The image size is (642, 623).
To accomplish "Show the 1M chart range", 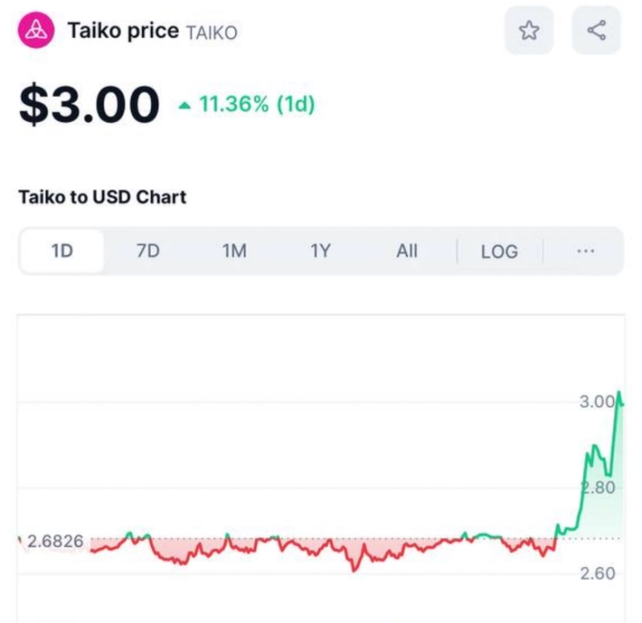I will tap(234, 251).
